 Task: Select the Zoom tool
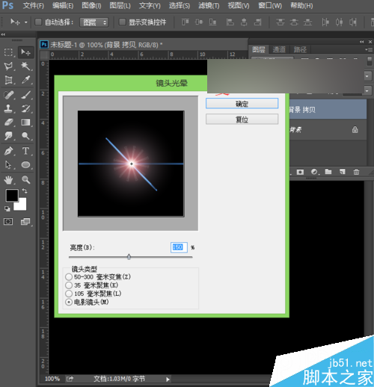[25, 180]
